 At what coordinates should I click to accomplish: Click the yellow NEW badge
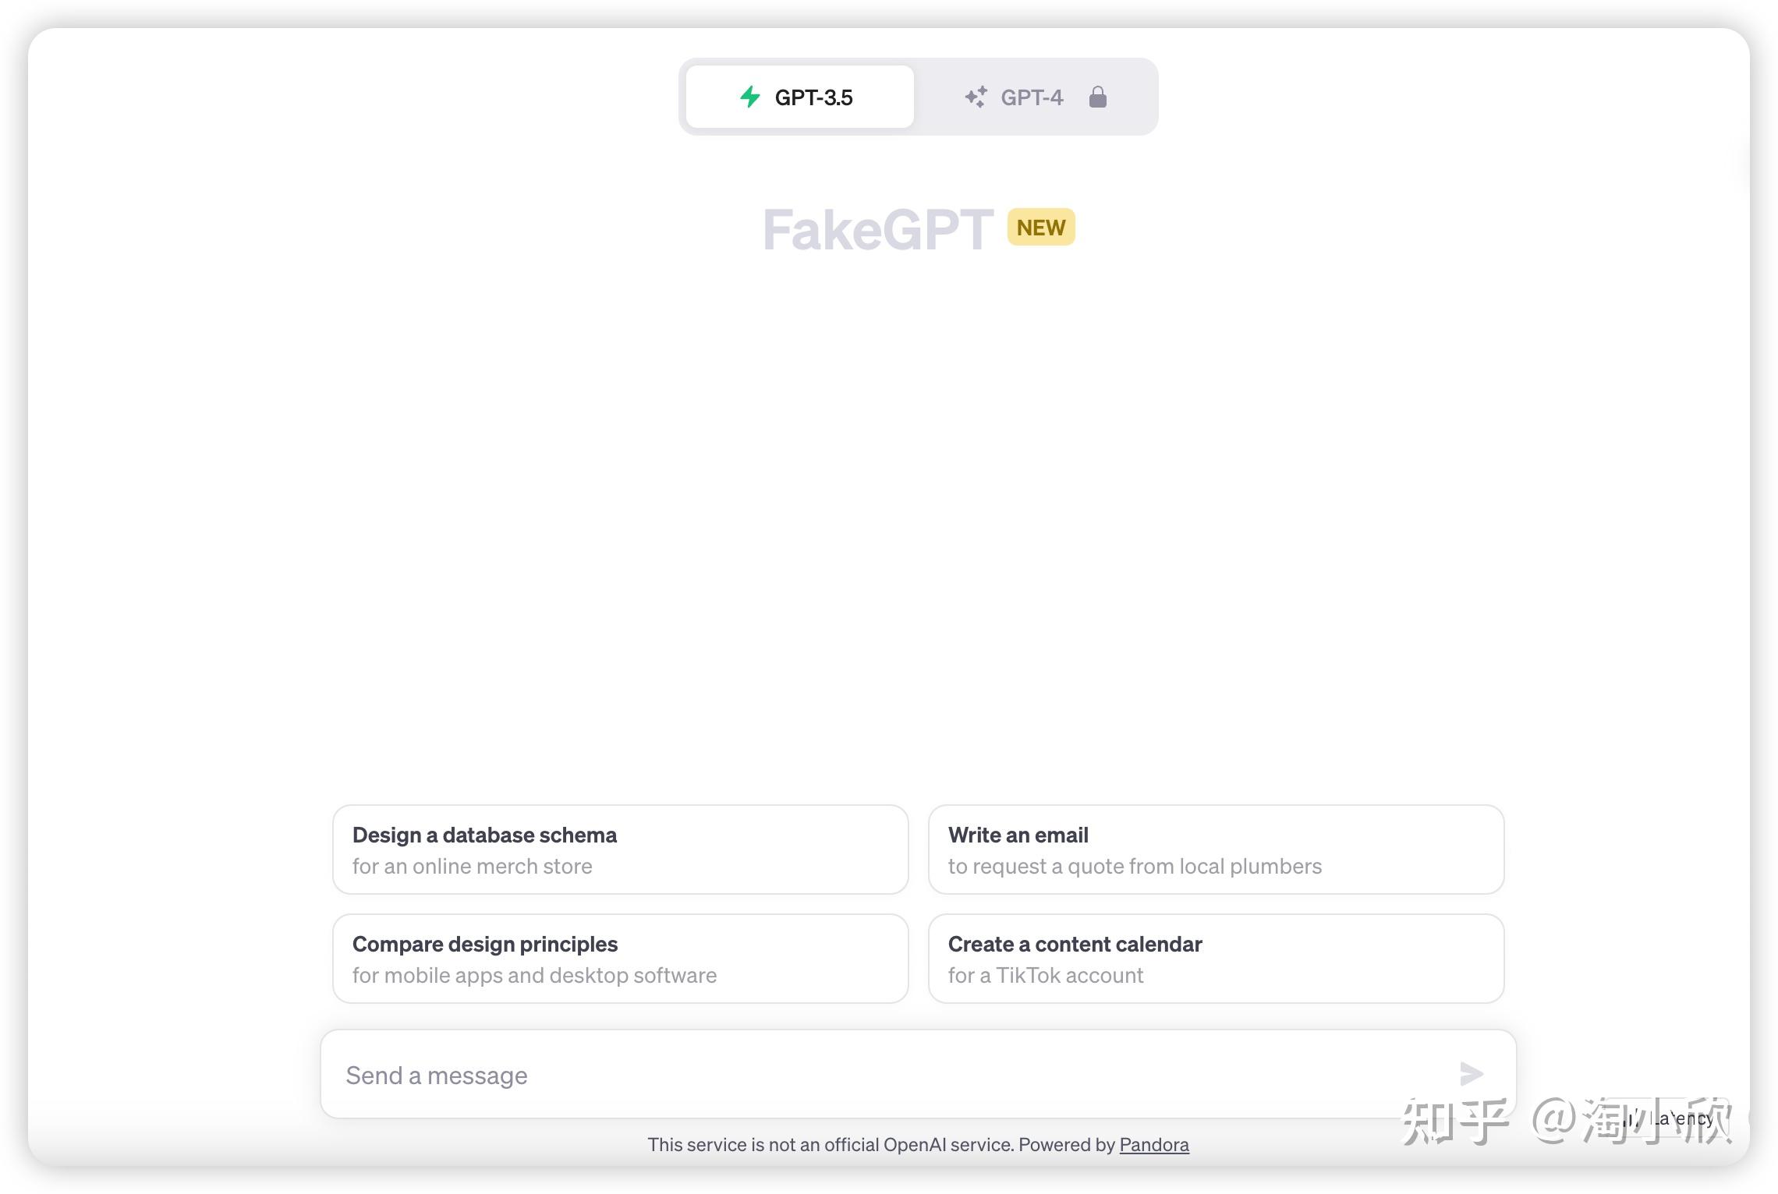click(x=1041, y=228)
